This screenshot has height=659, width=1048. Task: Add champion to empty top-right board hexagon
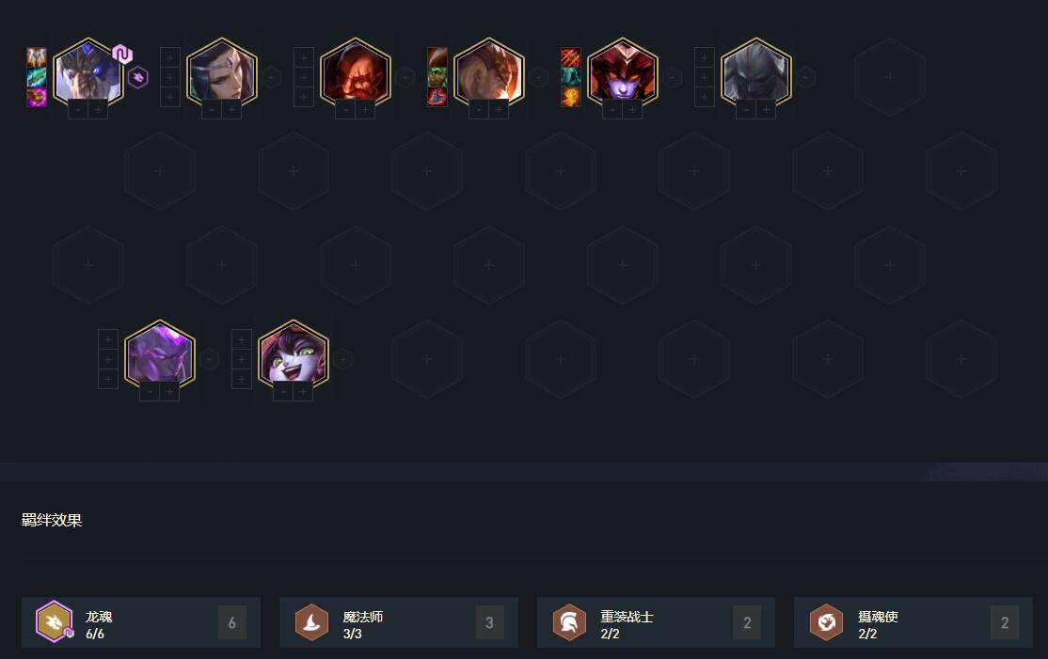(x=890, y=77)
